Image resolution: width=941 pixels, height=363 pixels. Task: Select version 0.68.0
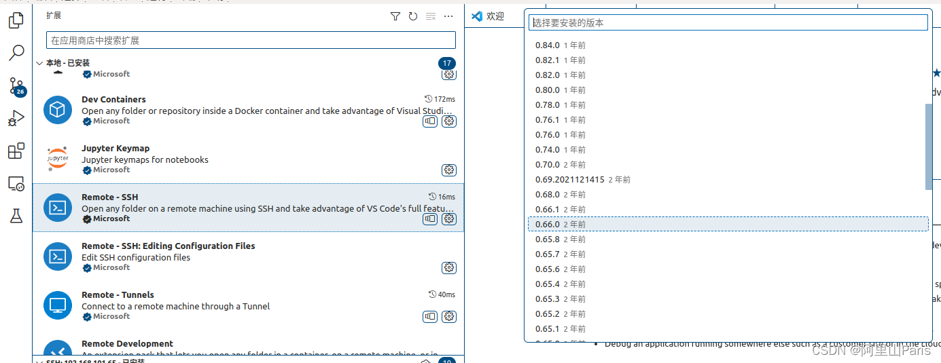point(728,195)
